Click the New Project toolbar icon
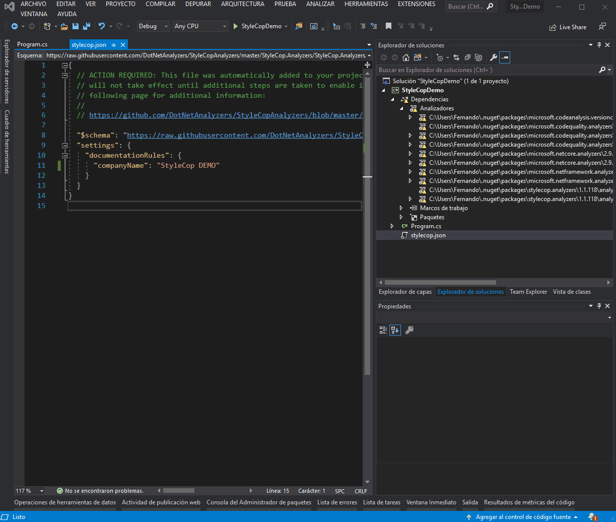Screen dimensions: 616x522 click(x=47, y=26)
